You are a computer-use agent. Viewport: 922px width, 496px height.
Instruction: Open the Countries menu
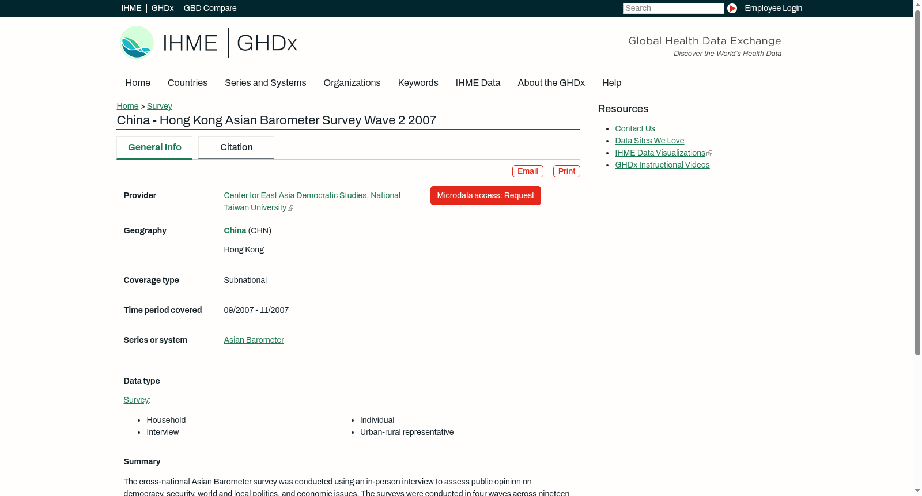coord(187,83)
